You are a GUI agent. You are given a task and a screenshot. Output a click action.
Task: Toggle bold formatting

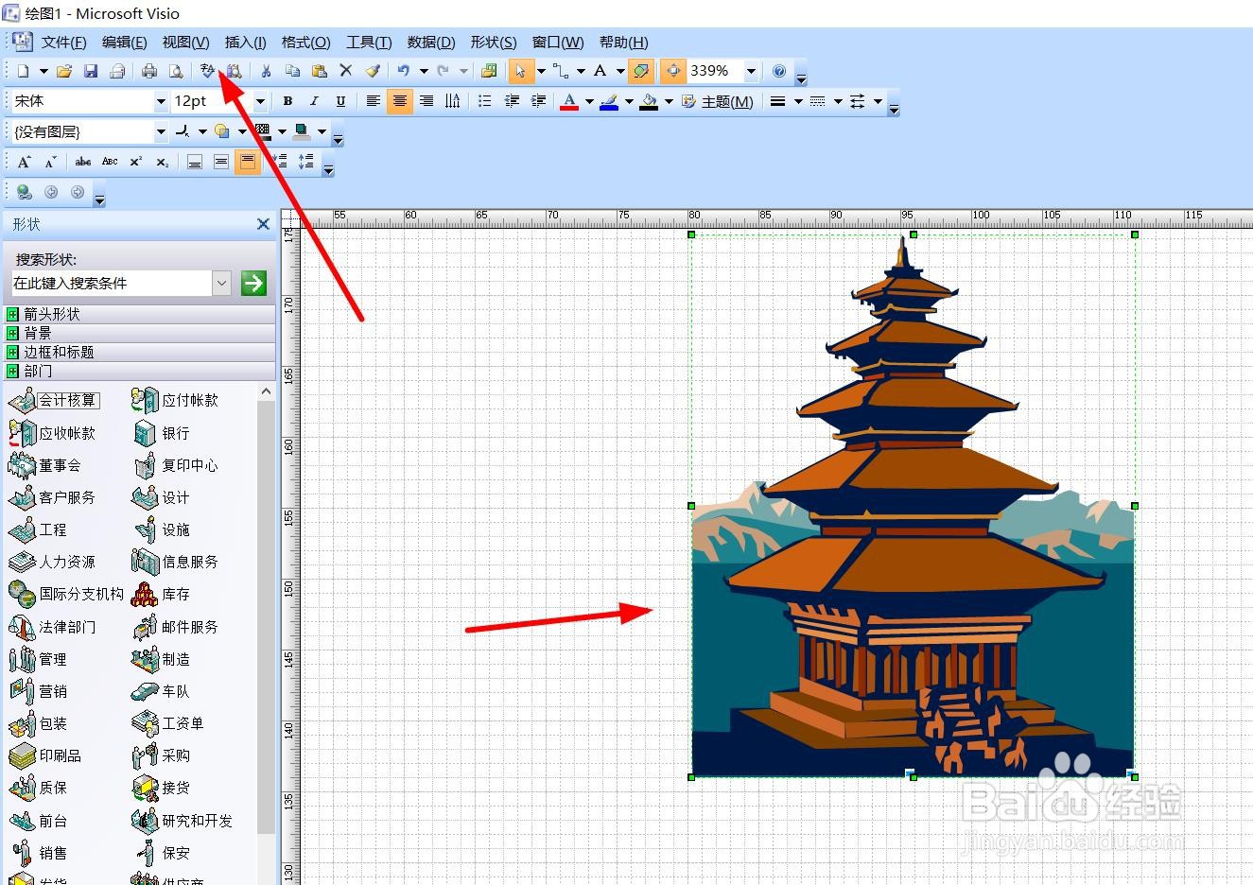pyautogui.click(x=287, y=101)
